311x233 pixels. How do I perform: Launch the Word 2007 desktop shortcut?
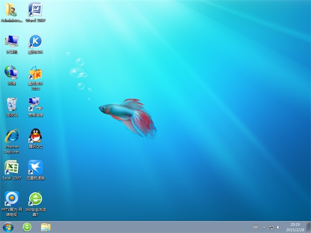(x=35, y=10)
